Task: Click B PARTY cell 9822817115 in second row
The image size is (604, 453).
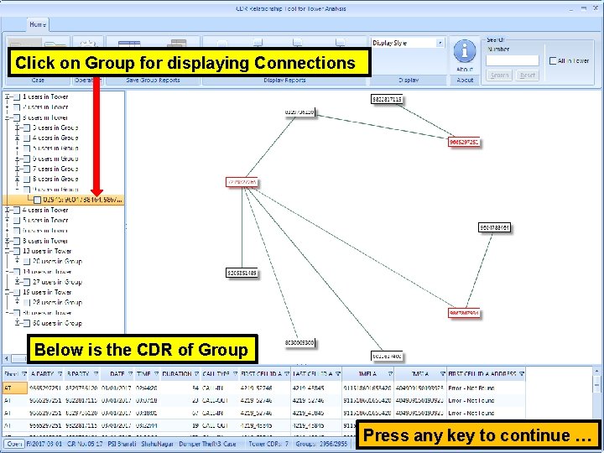Action: tap(81, 401)
